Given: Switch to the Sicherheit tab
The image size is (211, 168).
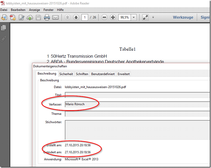Looking at the screenshot, I should (x=66, y=74).
